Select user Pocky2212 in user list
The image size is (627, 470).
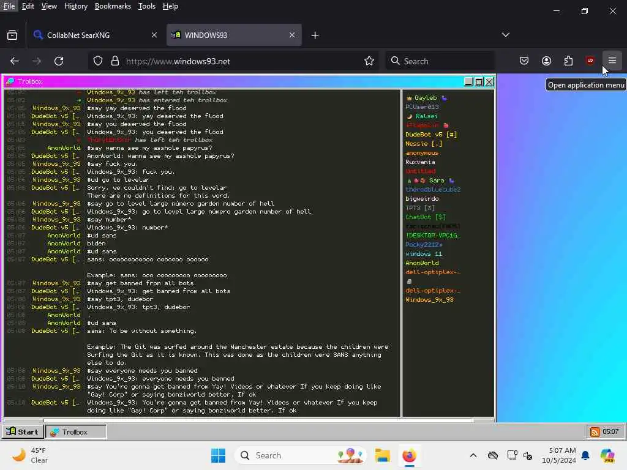coord(424,245)
